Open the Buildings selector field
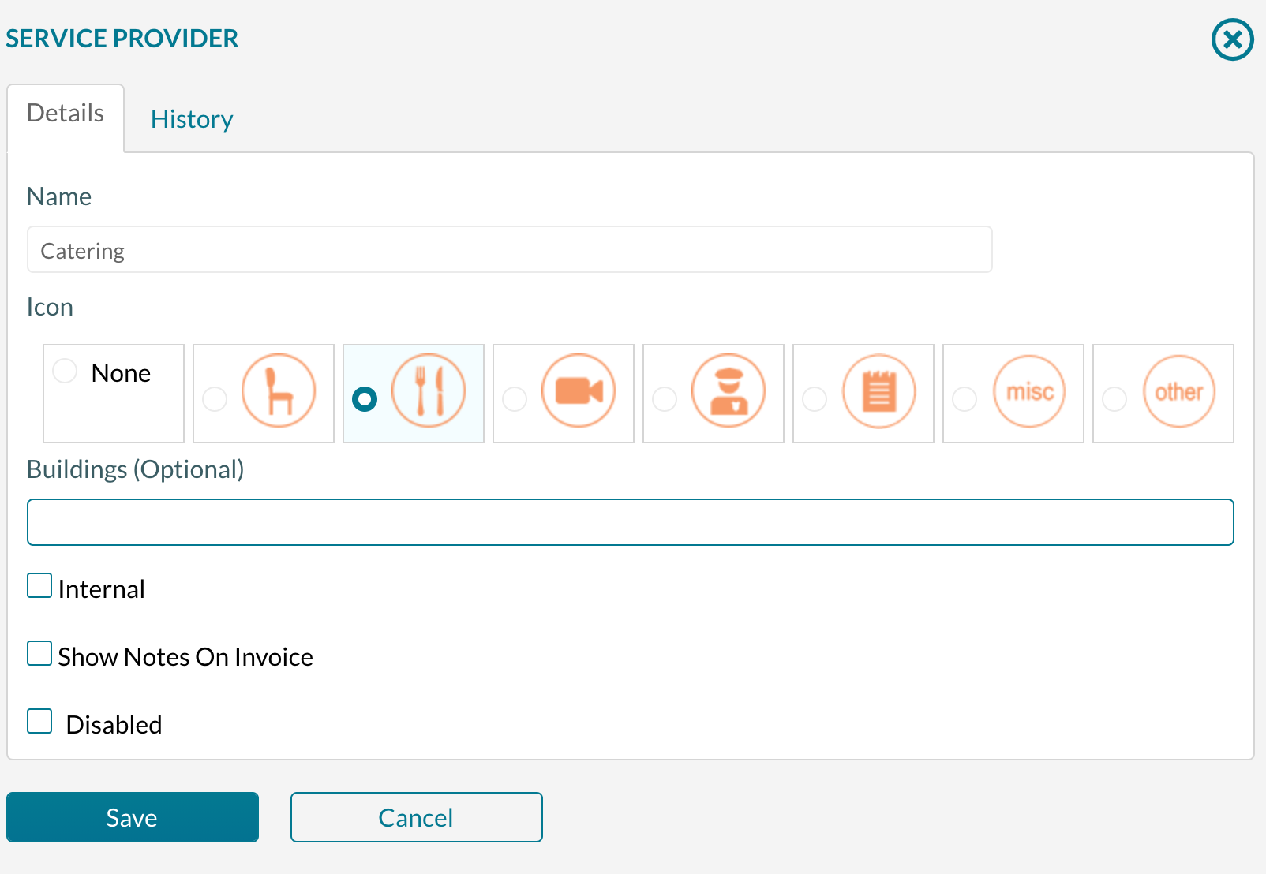Image resolution: width=1266 pixels, height=874 pixels. click(630, 522)
